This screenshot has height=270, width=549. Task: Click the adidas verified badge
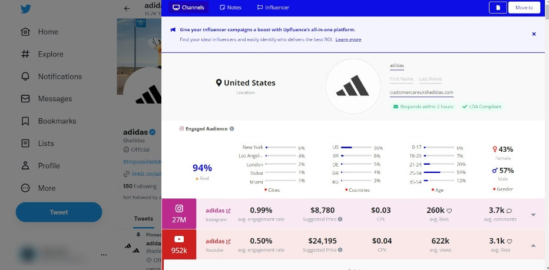click(x=153, y=132)
